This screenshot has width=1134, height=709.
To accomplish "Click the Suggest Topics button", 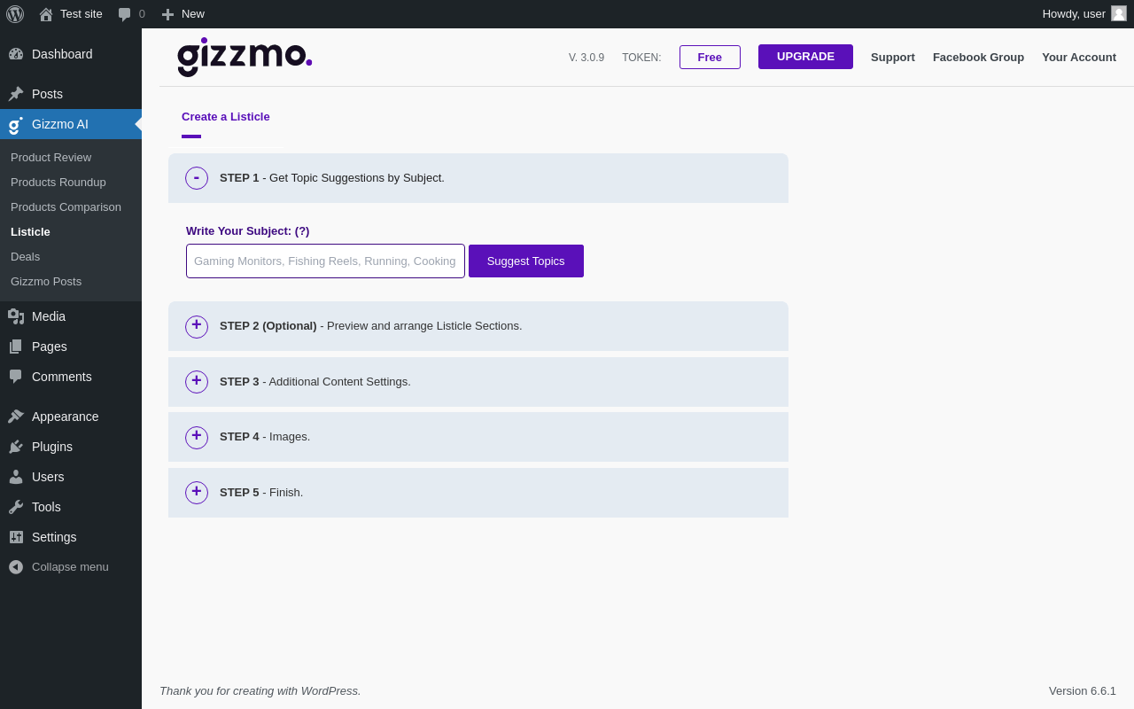I will pos(526,261).
